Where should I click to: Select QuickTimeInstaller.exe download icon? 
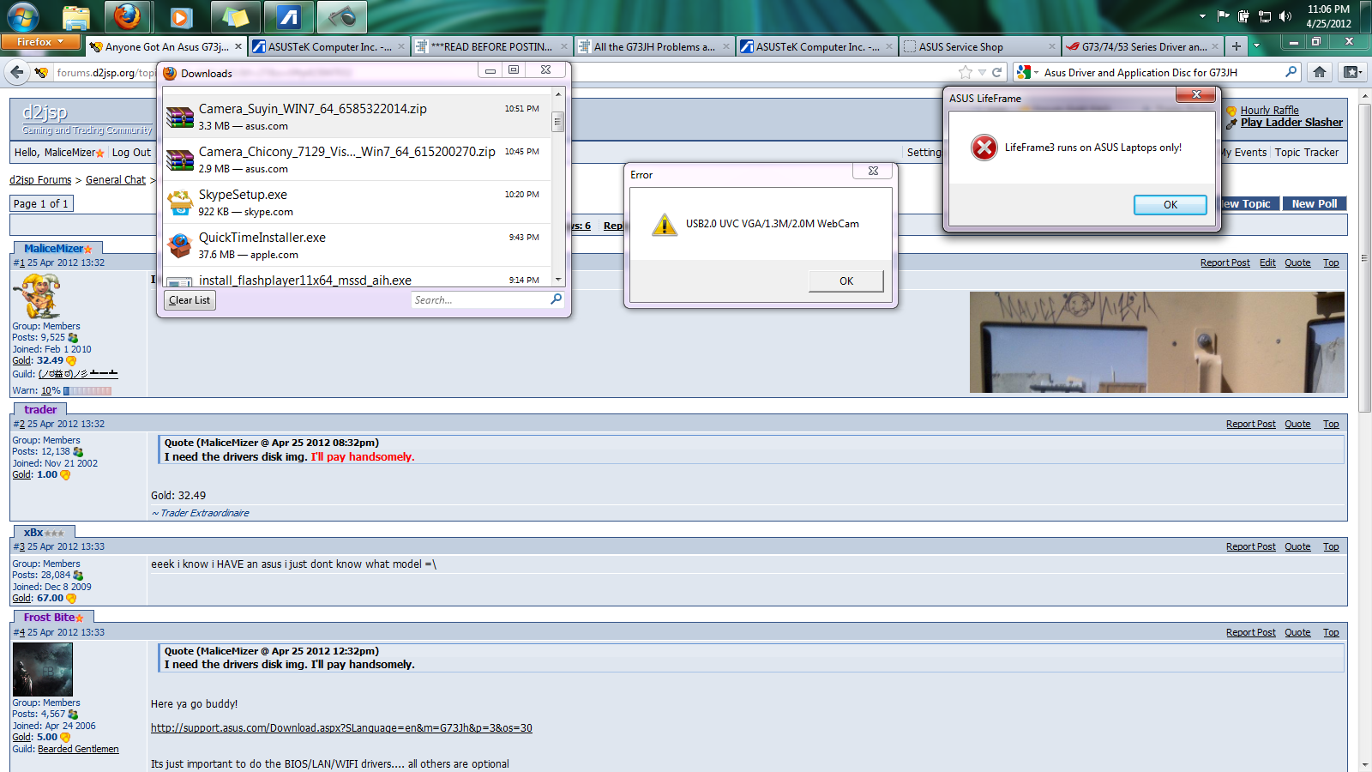tap(179, 245)
